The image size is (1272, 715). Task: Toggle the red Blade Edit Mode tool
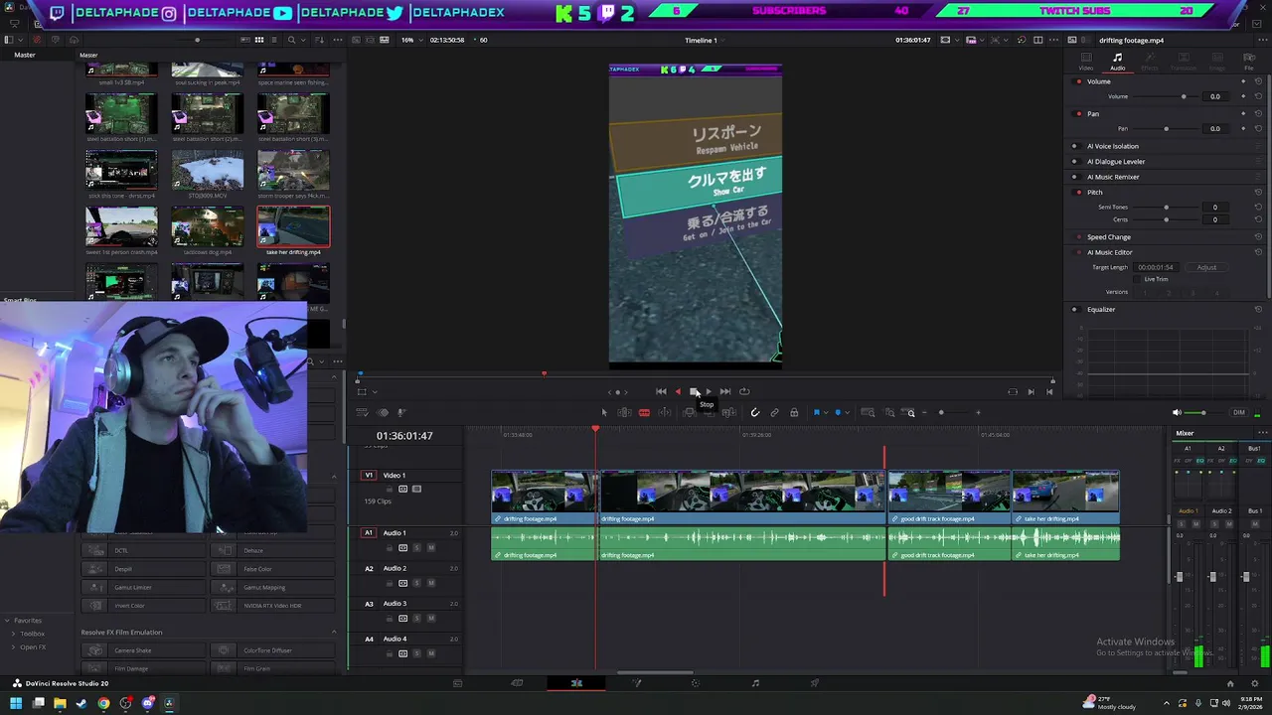point(644,413)
